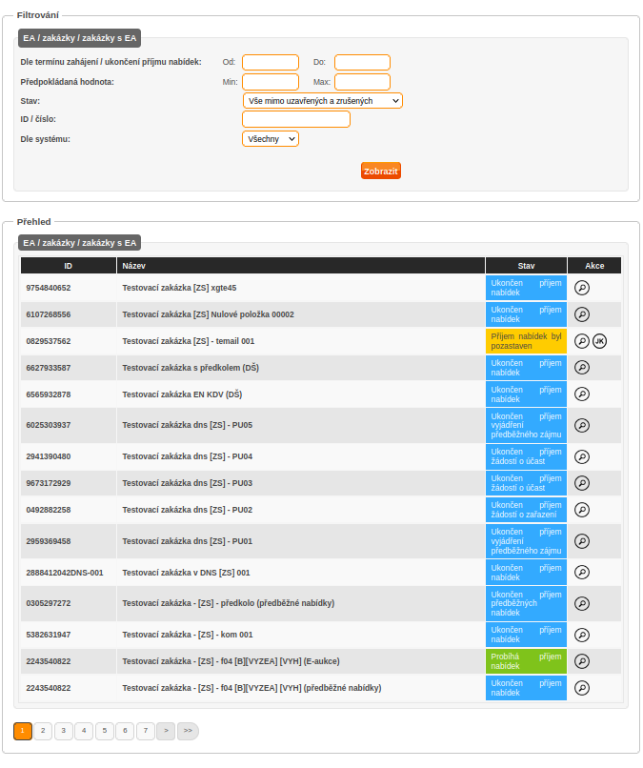Image resolution: width=643 pixels, height=768 pixels.
Task: Click 'Testovací zakázka [ZS] - temail 001'
Action: [x=189, y=341]
